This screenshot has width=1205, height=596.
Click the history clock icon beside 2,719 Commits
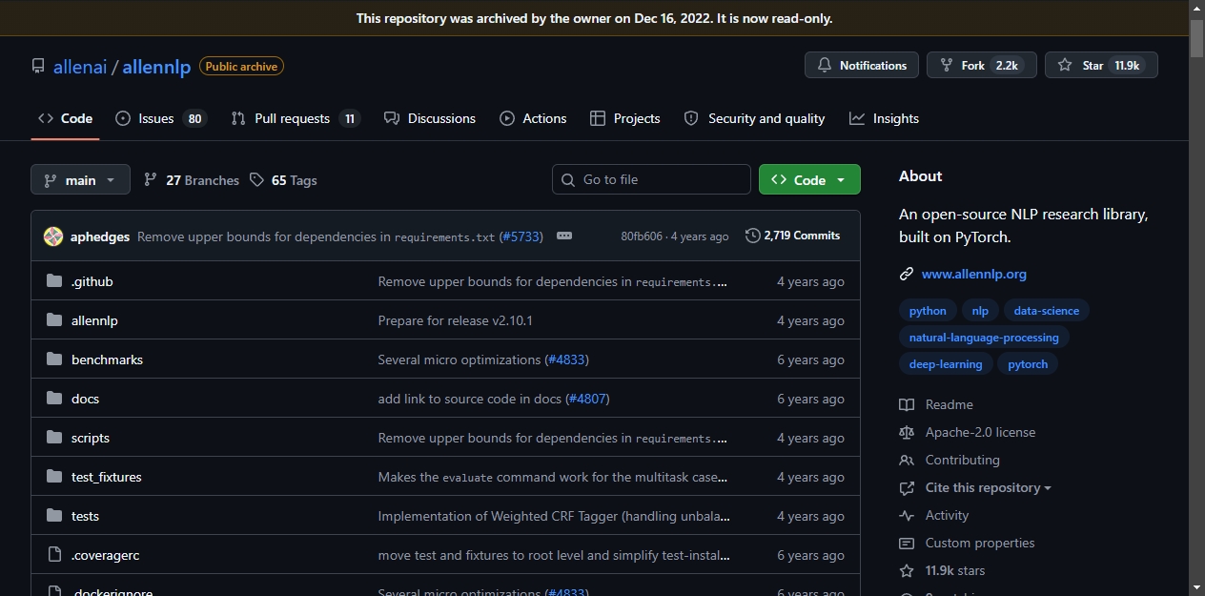[x=753, y=236]
